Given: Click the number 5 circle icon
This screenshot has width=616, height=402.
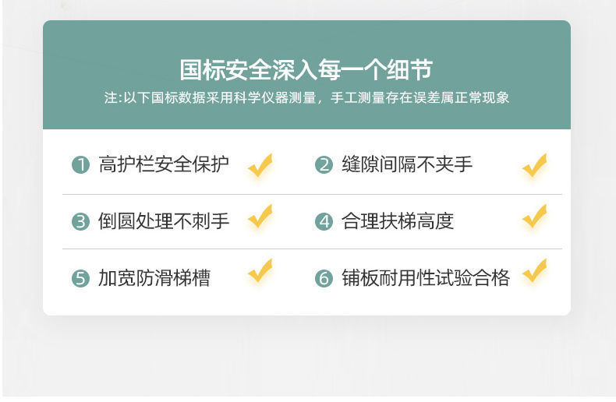Looking at the screenshot, I should (x=80, y=278).
